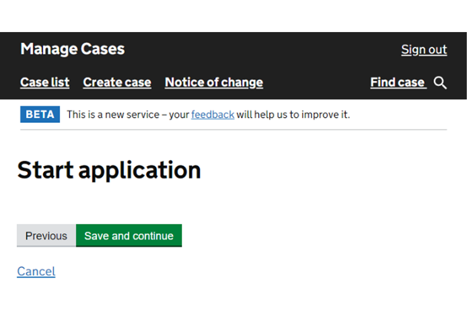This screenshot has width=467, height=311.
Task: Select Find case in the header
Action: (397, 83)
